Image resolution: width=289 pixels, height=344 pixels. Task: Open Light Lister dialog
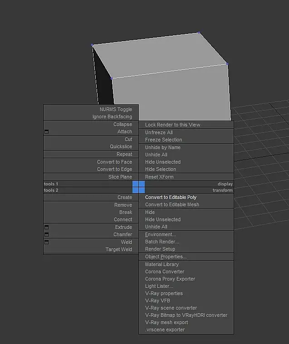pos(159,286)
